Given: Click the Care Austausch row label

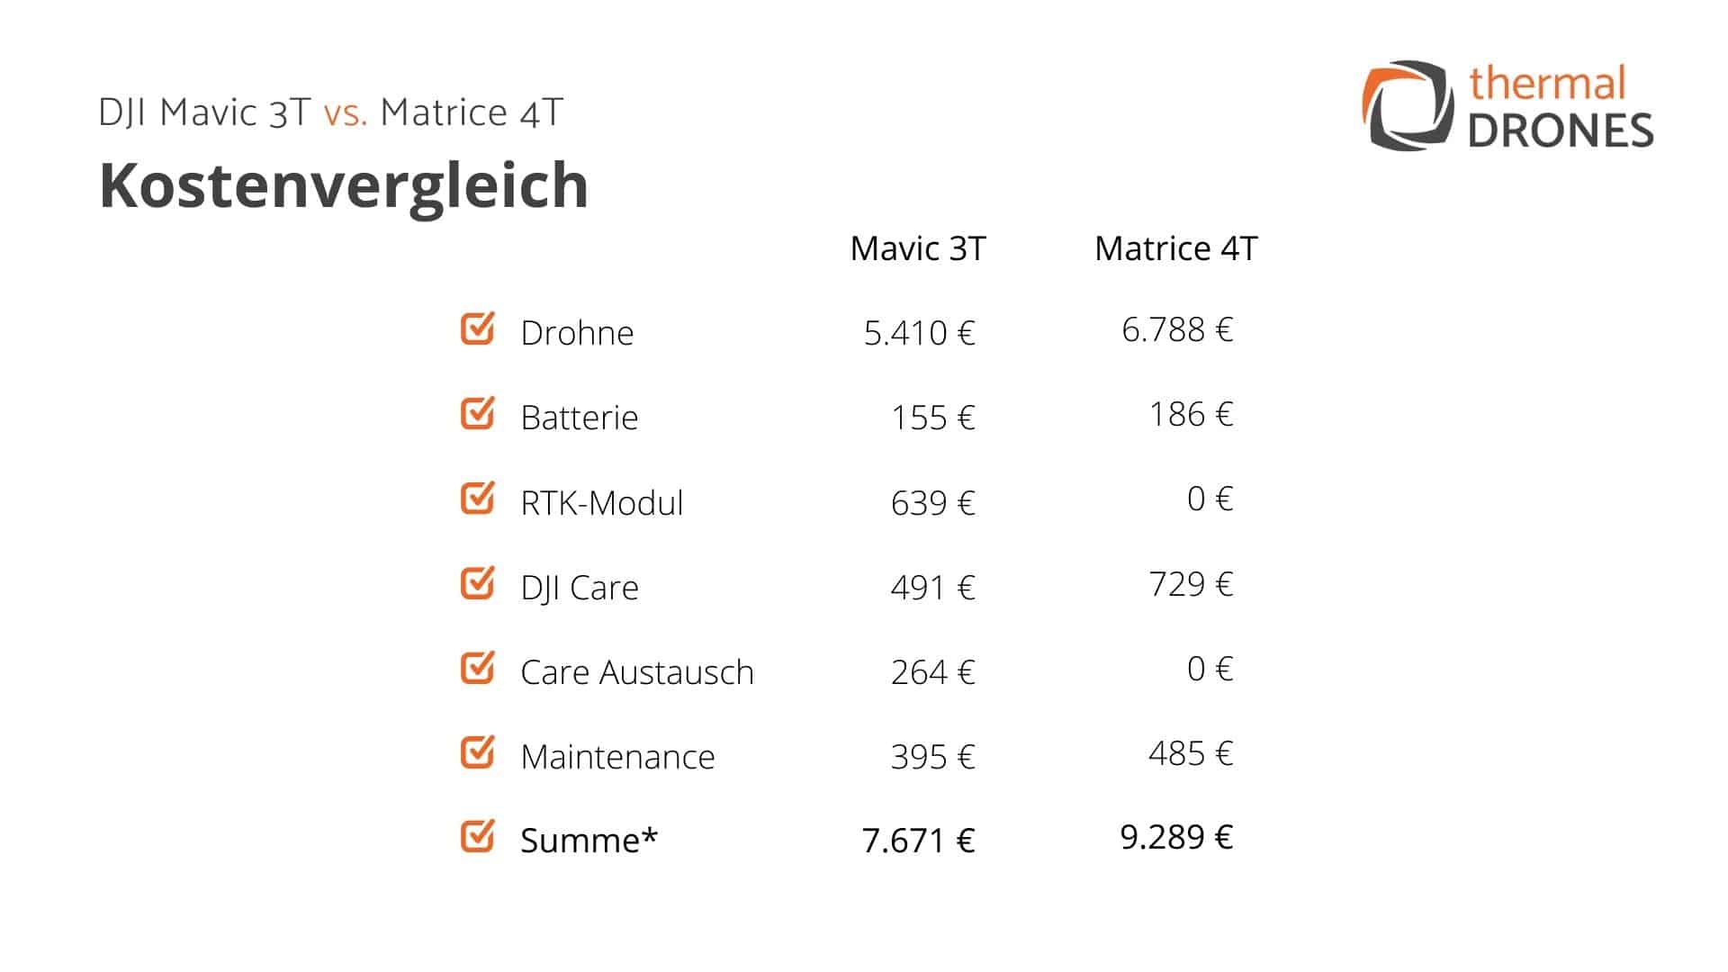Looking at the screenshot, I should point(637,672).
